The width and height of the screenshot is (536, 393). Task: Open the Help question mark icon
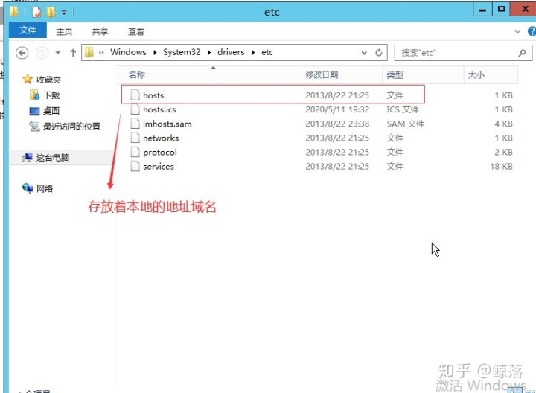coord(532,31)
